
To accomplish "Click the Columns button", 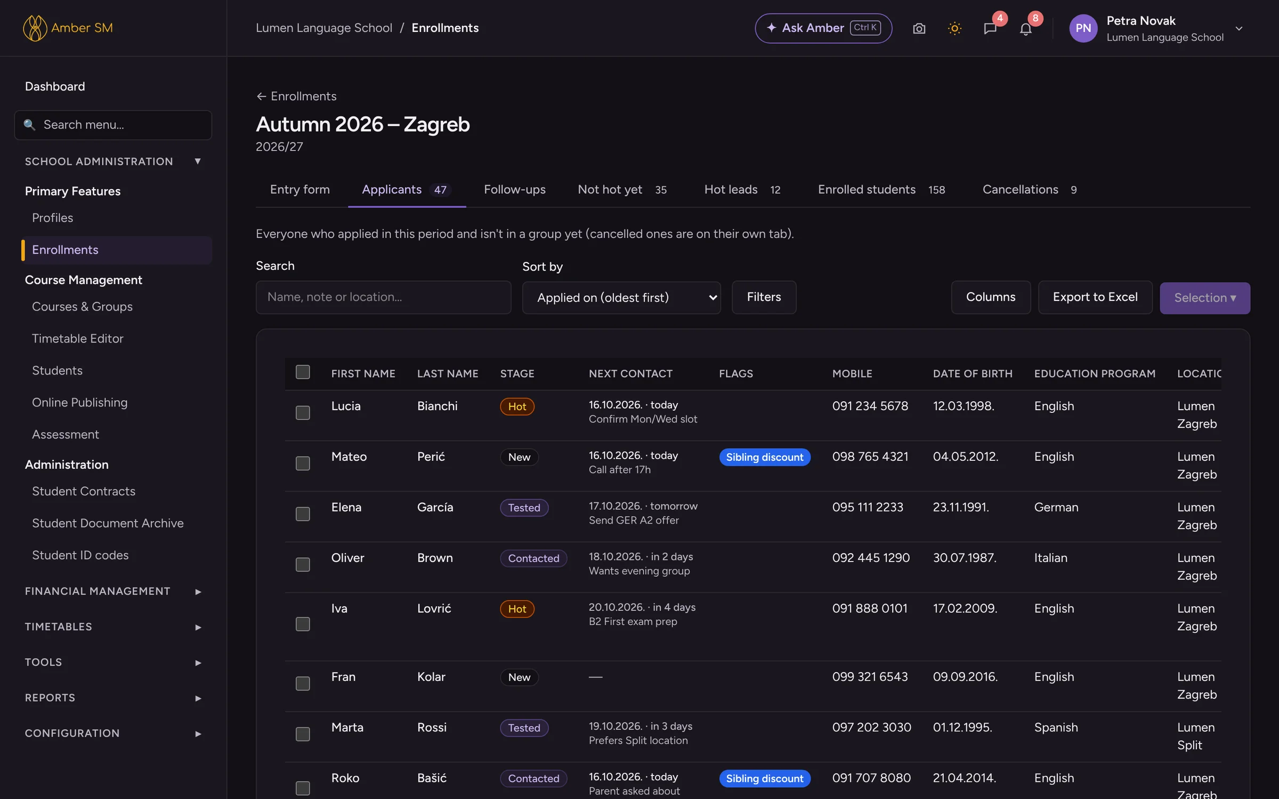I will (991, 297).
